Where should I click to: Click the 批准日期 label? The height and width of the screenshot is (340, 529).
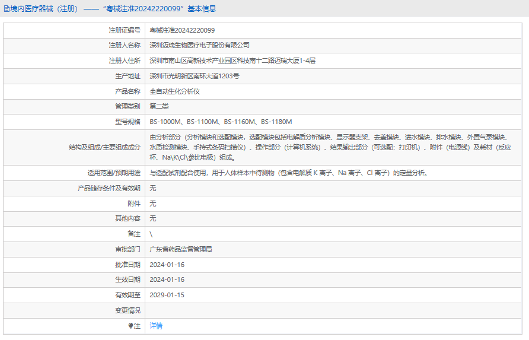[128, 265]
